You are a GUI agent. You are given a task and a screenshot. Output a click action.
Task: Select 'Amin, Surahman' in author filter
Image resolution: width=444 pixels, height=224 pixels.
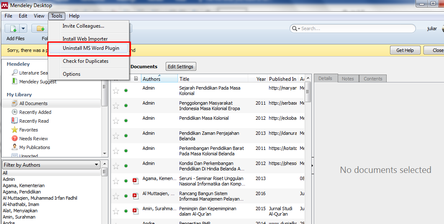click(19, 217)
